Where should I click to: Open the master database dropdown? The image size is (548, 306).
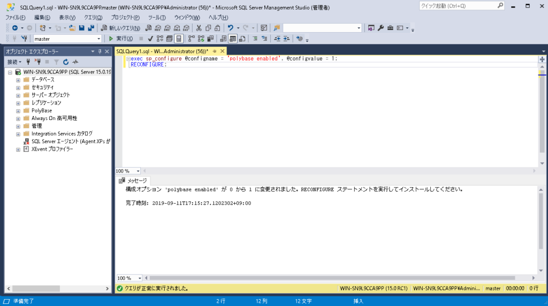[98, 39]
